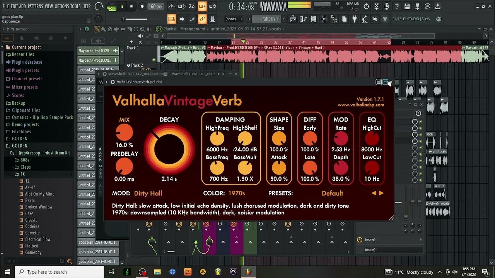The height and width of the screenshot is (278, 495).
Task: Arm the record button
Action: click(x=142, y=7)
